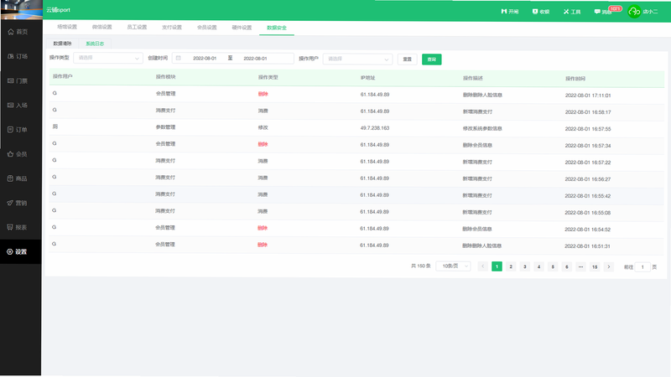Select the 系统日志 sub-tab
Image resolution: width=671 pixels, height=377 pixels.
[x=95, y=44]
